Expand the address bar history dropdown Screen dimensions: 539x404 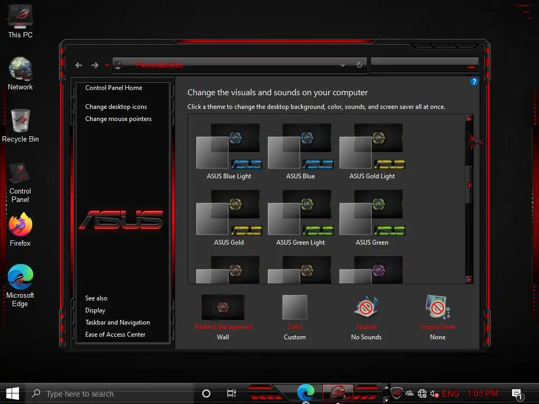pos(342,65)
